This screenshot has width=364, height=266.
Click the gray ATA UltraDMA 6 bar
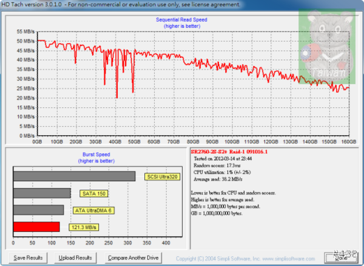(x=38, y=210)
